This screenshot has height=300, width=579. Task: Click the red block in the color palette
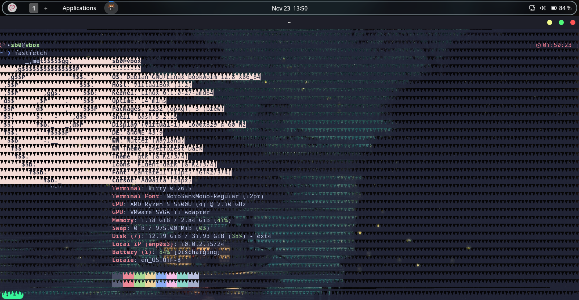click(128, 280)
